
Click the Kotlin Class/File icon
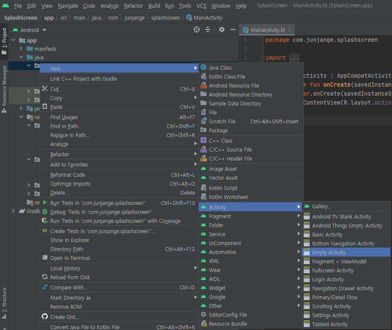click(204, 76)
